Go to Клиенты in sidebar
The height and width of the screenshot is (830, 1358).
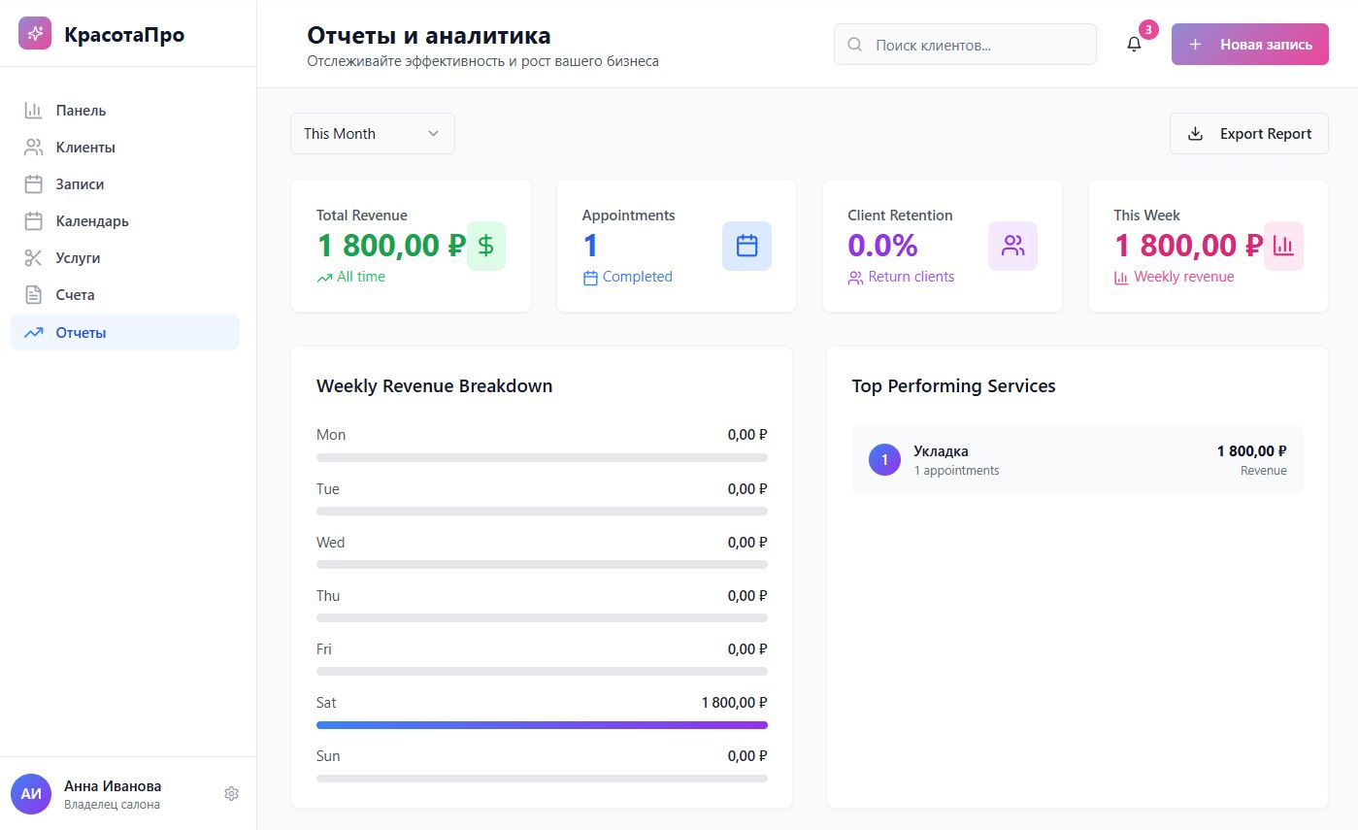tap(85, 148)
